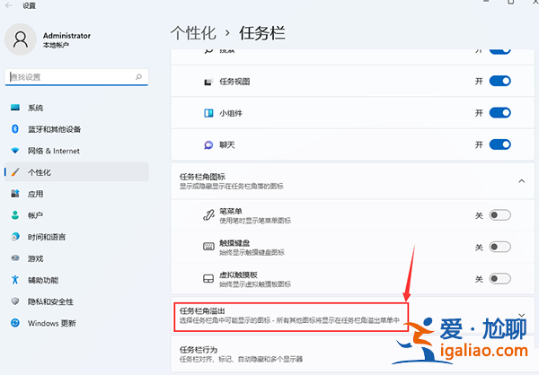
Task: Click the 虚拟触摸板 label text
Action: 238,275
